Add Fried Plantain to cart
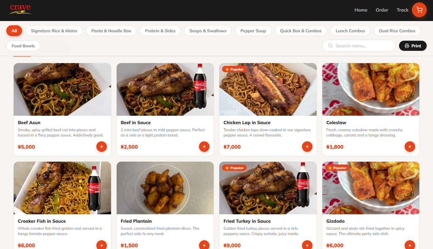Viewport: 433px width, 249px height. (204, 245)
